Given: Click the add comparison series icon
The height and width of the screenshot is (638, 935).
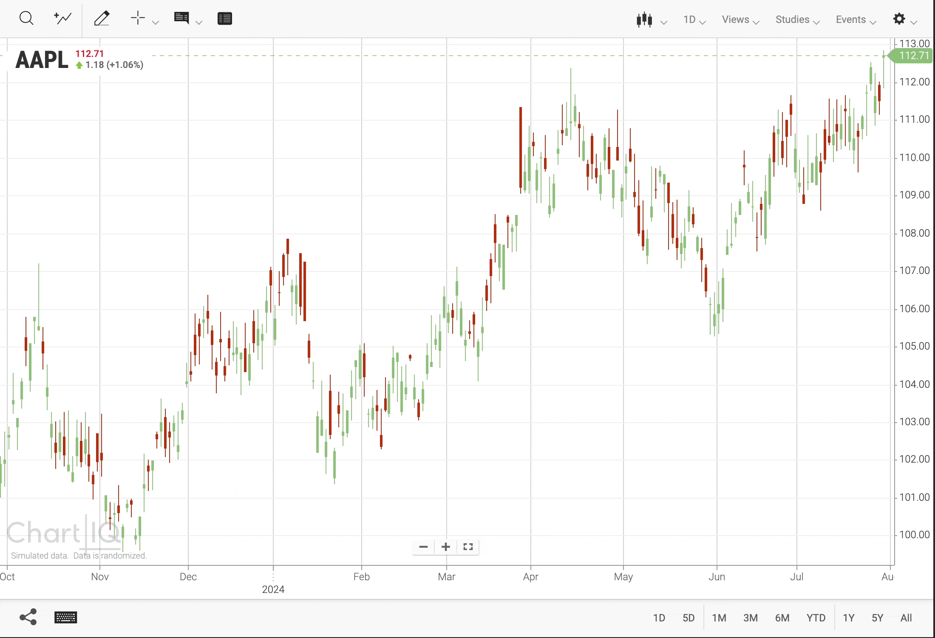Looking at the screenshot, I should click(63, 18).
